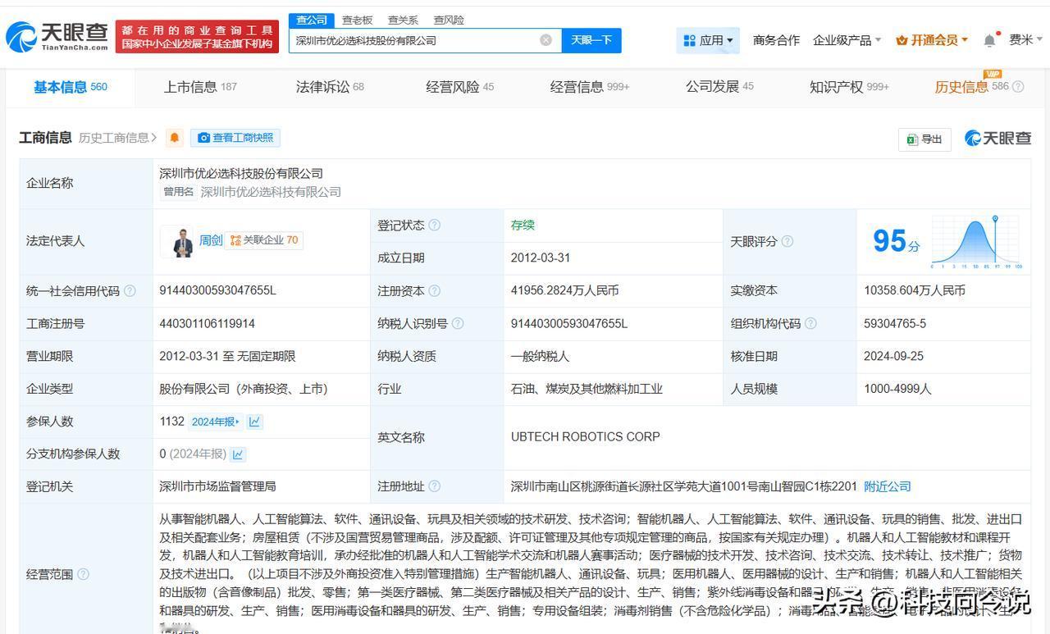
Task: Switch to the 法律诉讼 tab
Action: click(x=330, y=87)
